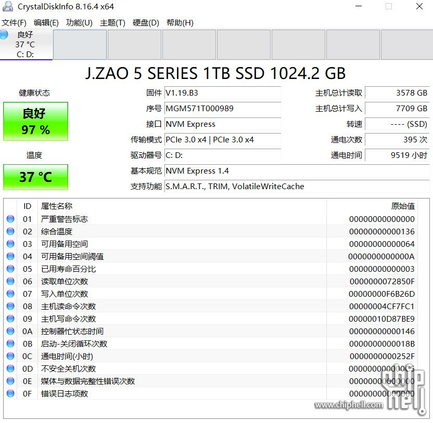Open the 帮助(H) menu
The width and height of the screenshot is (433, 423).
[180, 23]
